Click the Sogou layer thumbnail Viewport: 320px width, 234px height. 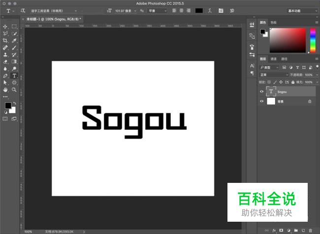[271, 91]
